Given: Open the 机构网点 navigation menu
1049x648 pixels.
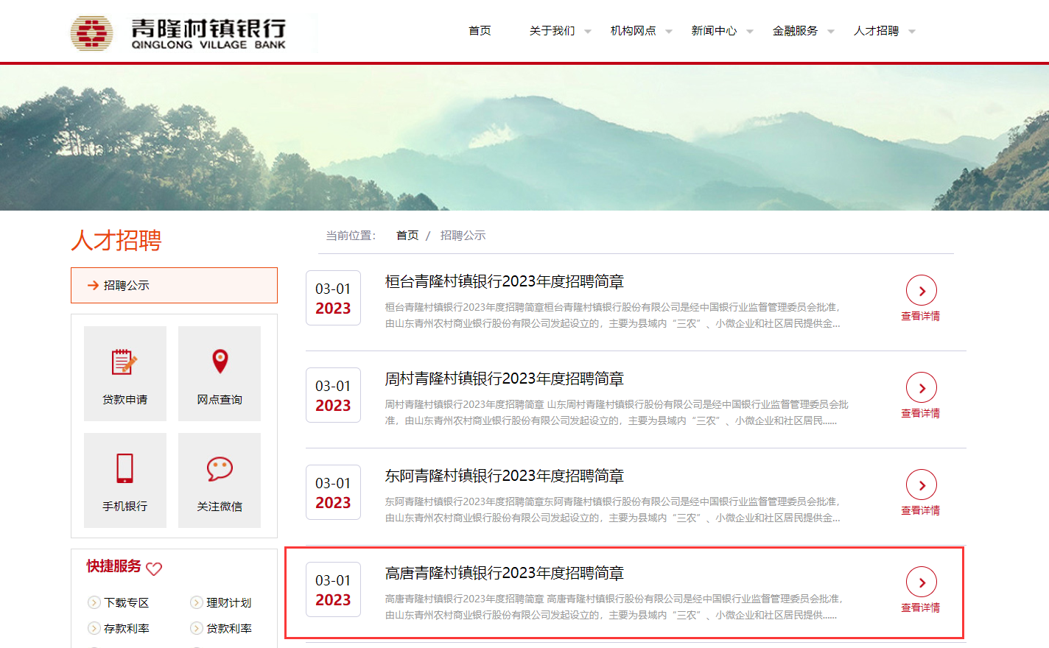Looking at the screenshot, I should (633, 30).
